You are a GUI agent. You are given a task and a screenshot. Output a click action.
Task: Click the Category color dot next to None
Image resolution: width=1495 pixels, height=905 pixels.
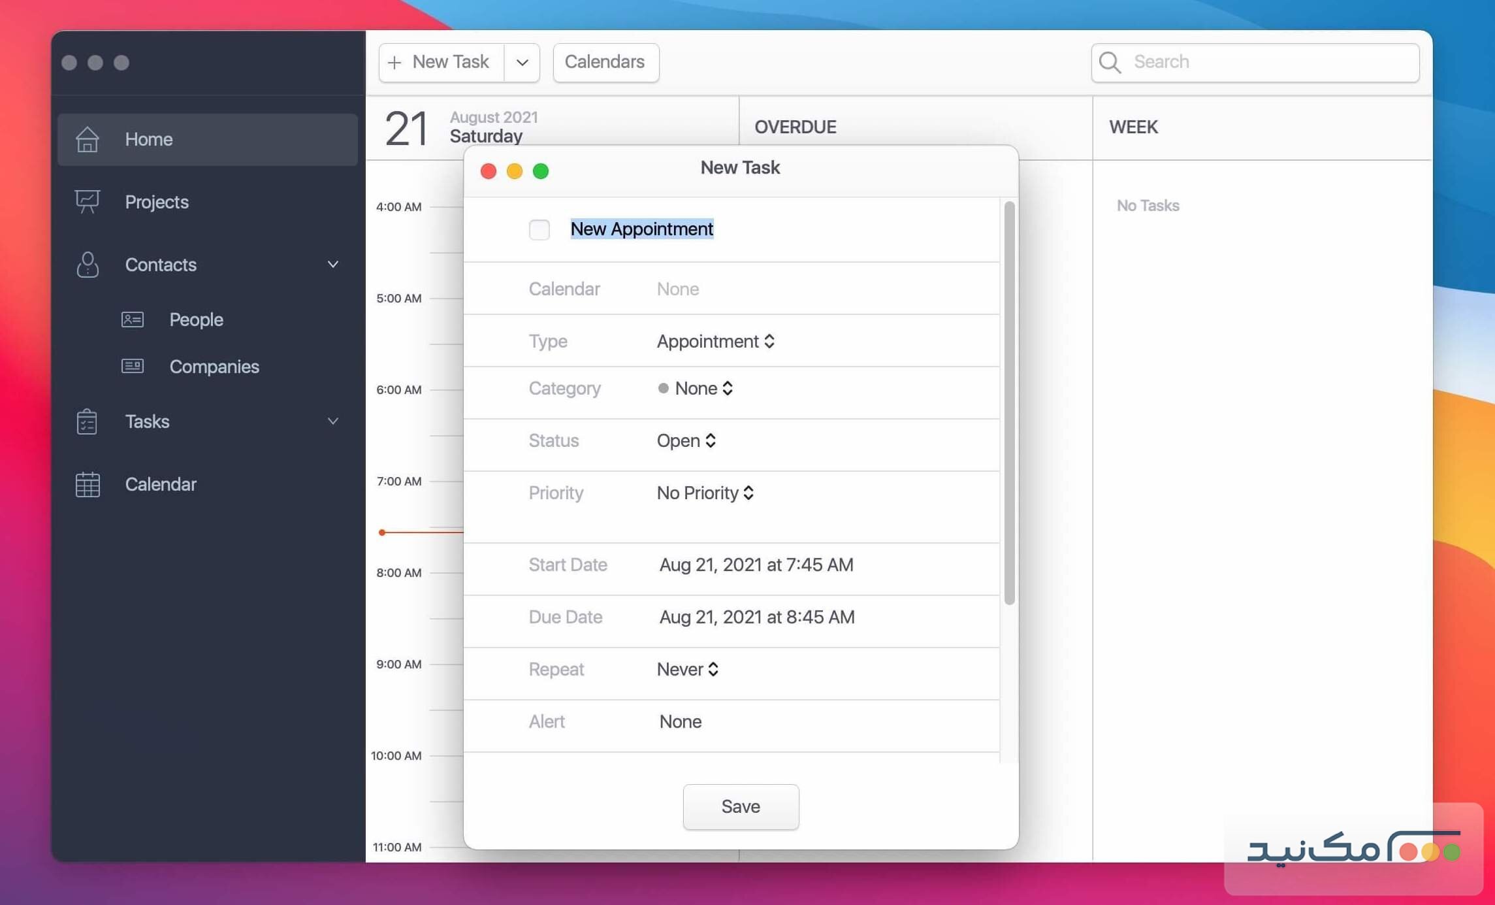[x=664, y=388]
